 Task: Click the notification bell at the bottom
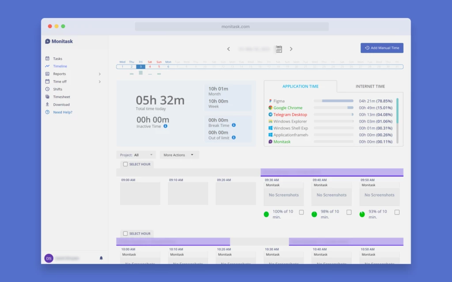click(x=101, y=258)
